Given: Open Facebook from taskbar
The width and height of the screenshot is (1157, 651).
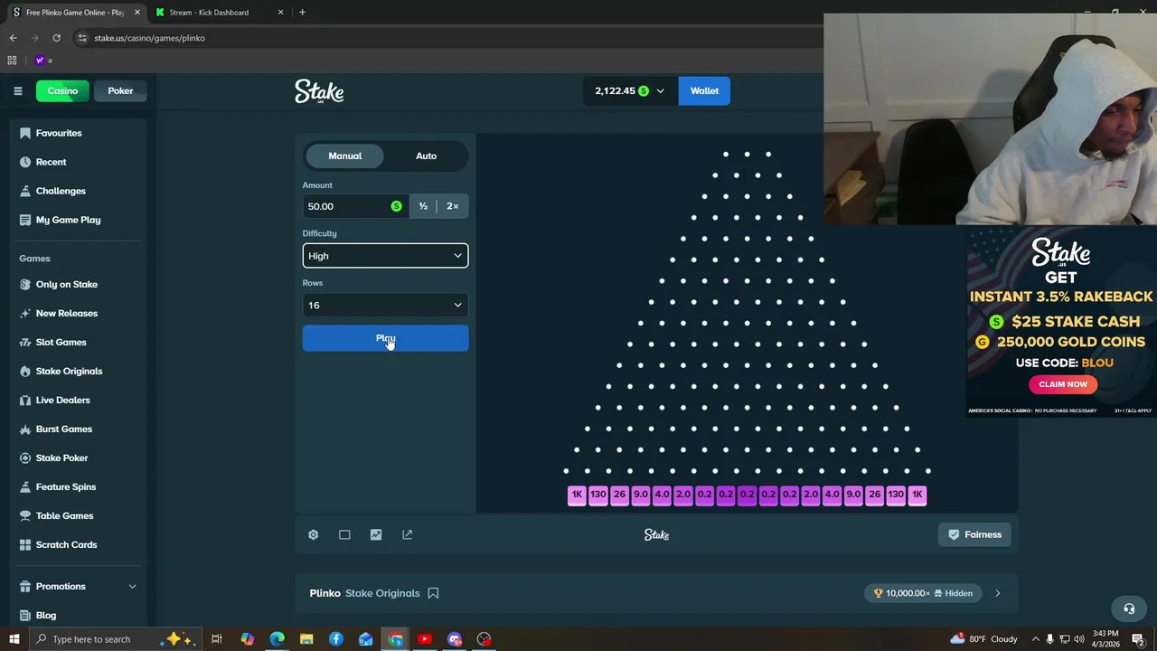Looking at the screenshot, I should (336, 639).
